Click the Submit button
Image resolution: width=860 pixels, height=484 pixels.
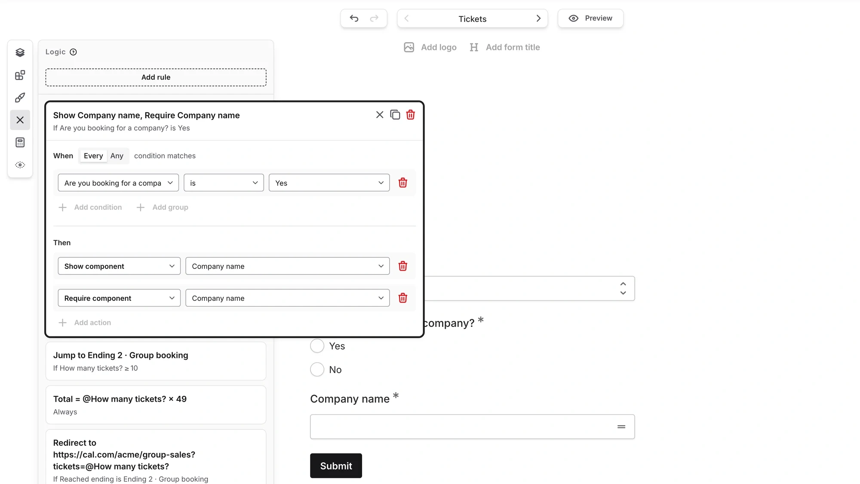click(x=336, y=466)
